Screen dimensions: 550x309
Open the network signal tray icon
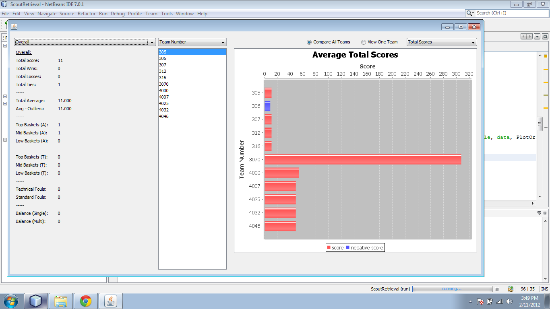pos(500,301)
